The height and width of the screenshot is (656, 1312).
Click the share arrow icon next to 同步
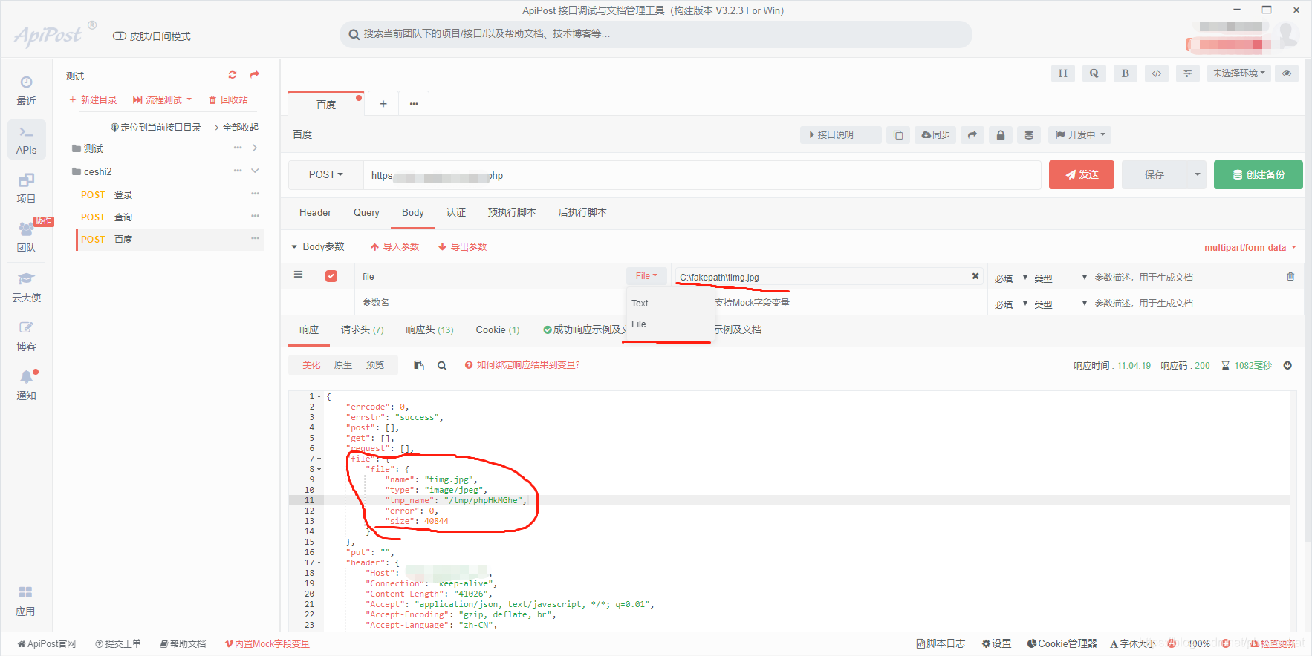pos(972,135)
